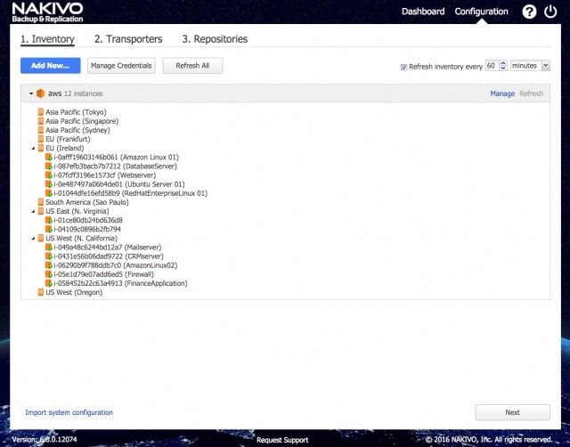This screenshot has width=570, height=447.
Task: Switch to the 3. Repositories tab
Action: [x=215, y=39]
